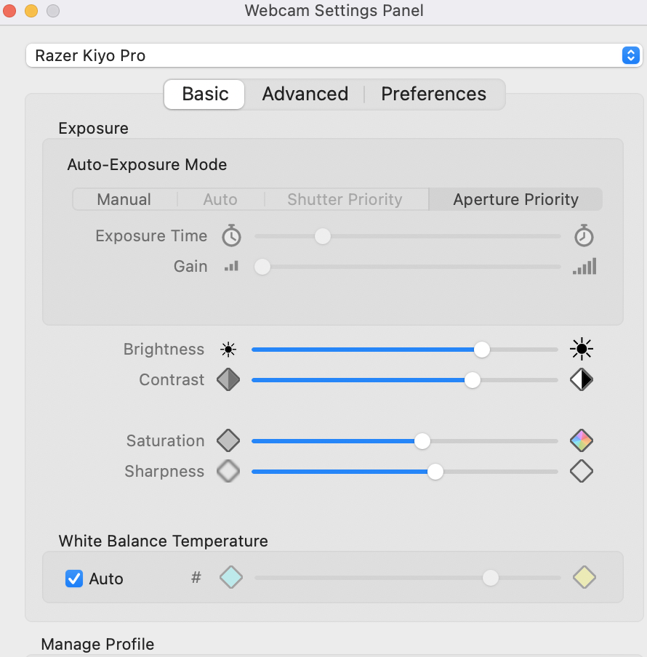Click the dropdown stepper arrows beside Razer Kiyo Pro
This screenshot has height=657, width=647.
[630, 55]
